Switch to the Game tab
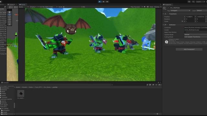The image size is (207, 116). (22, 5)
